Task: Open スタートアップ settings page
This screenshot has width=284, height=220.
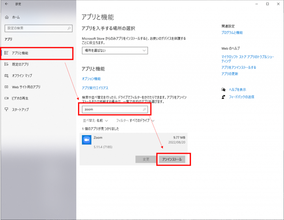Action: (20, 110)
